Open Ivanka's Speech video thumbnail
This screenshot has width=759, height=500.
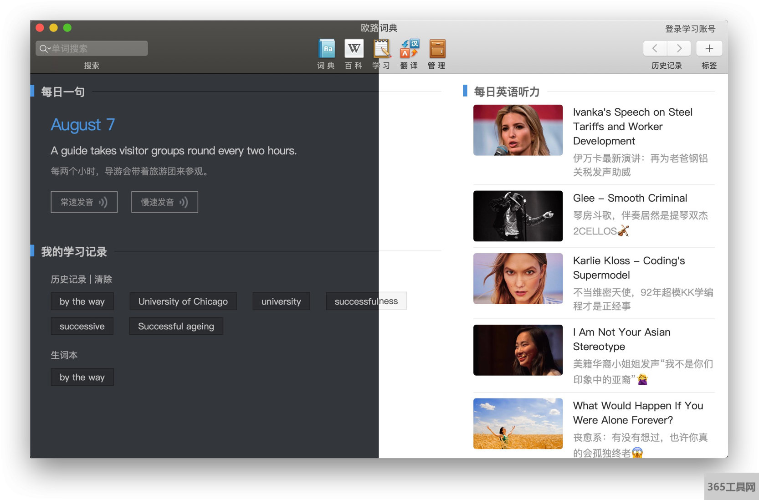tap(518, 130)
